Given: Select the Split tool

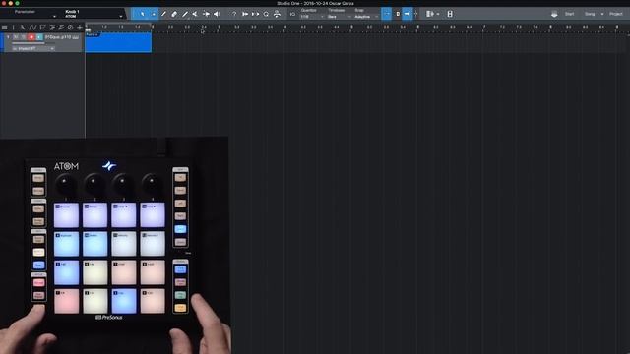Looking at the screenshot, I should 163,14.
